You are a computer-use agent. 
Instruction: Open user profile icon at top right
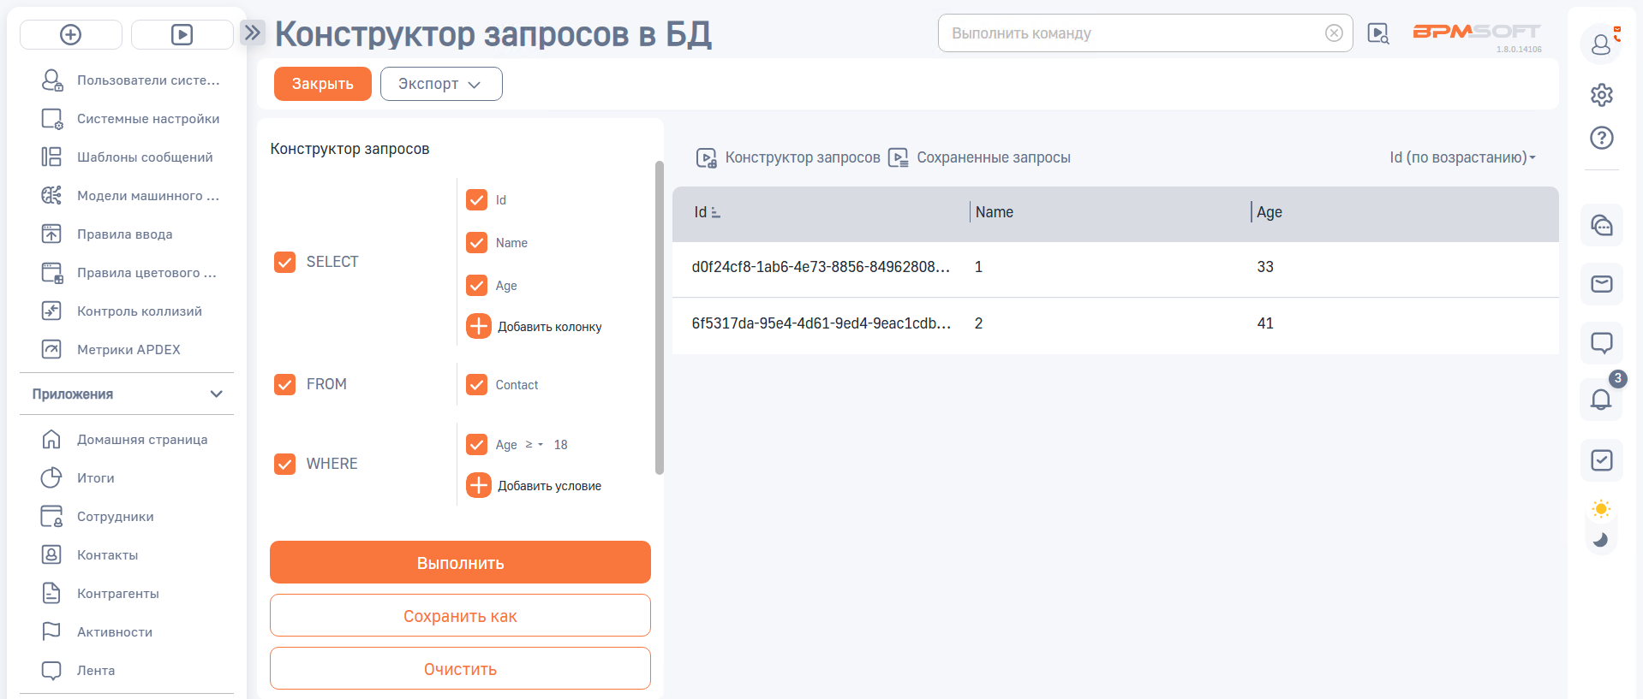tap(1601, 44)
